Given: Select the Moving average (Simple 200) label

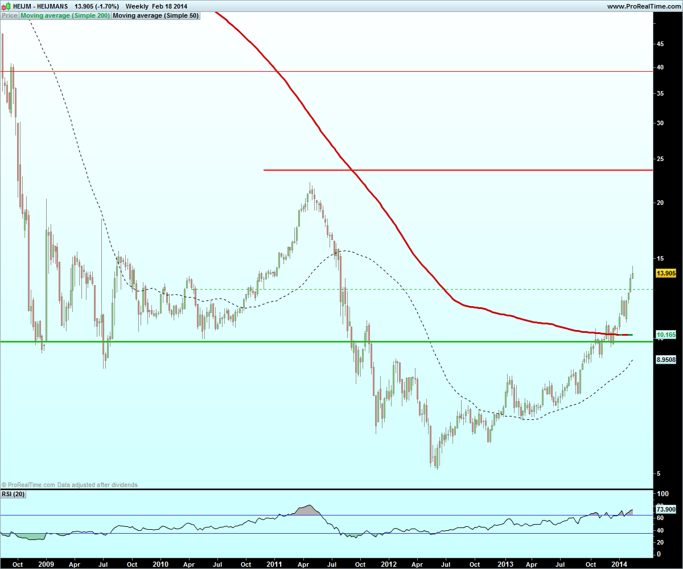Looking at the screenshot, I should point(65,16).
